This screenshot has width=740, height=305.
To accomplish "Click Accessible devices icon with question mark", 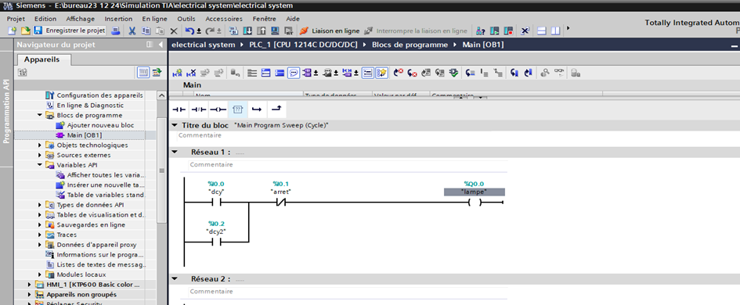I will click(x=481, y=31).
